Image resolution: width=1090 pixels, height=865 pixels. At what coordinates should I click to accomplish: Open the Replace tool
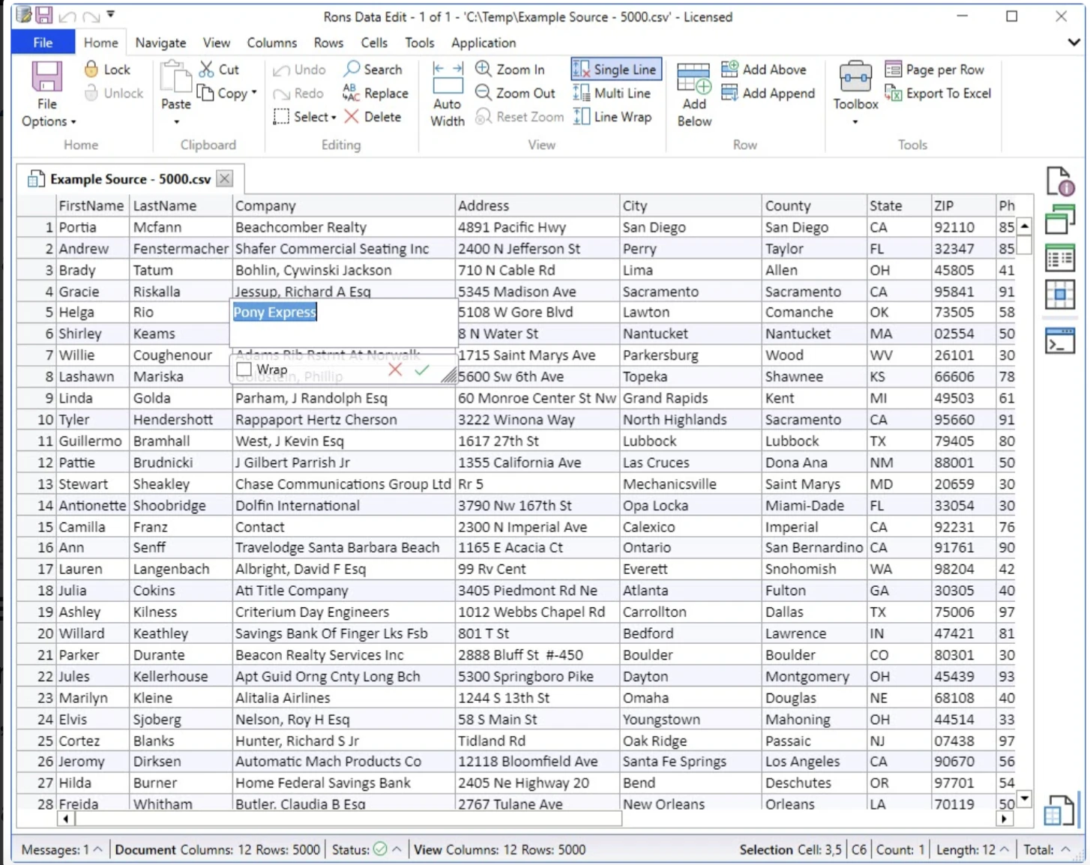click(375, 93)
